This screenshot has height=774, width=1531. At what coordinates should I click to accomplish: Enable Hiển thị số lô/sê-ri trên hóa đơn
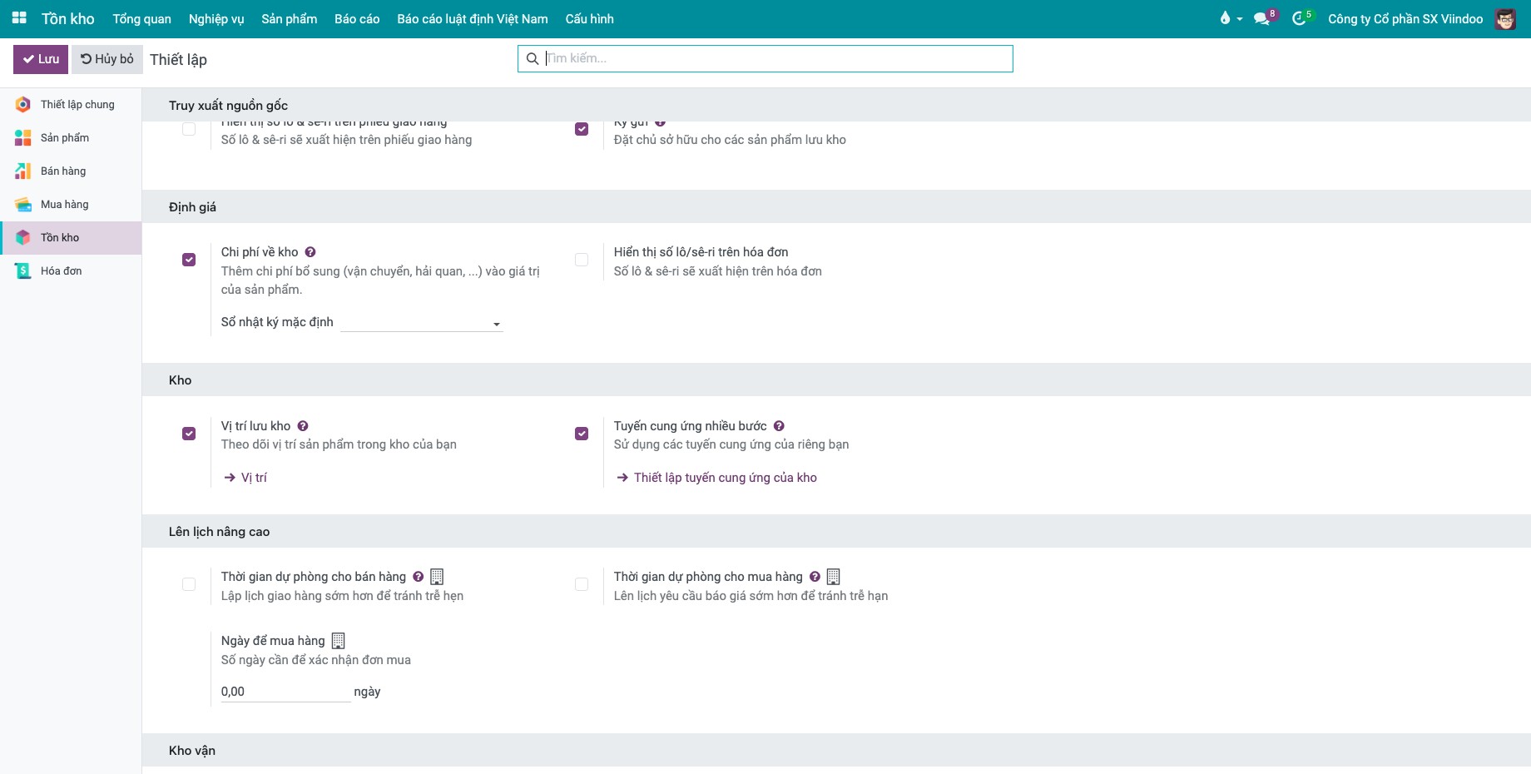tap(582, 260)
